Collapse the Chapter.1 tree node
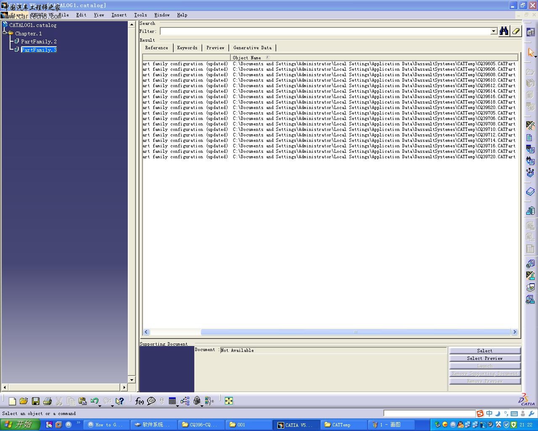This screenshot has height=431, width=538. tap(5, 33)
